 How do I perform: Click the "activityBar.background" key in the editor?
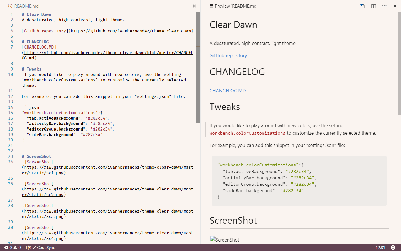pyautogui.click(x=56, y=124)
